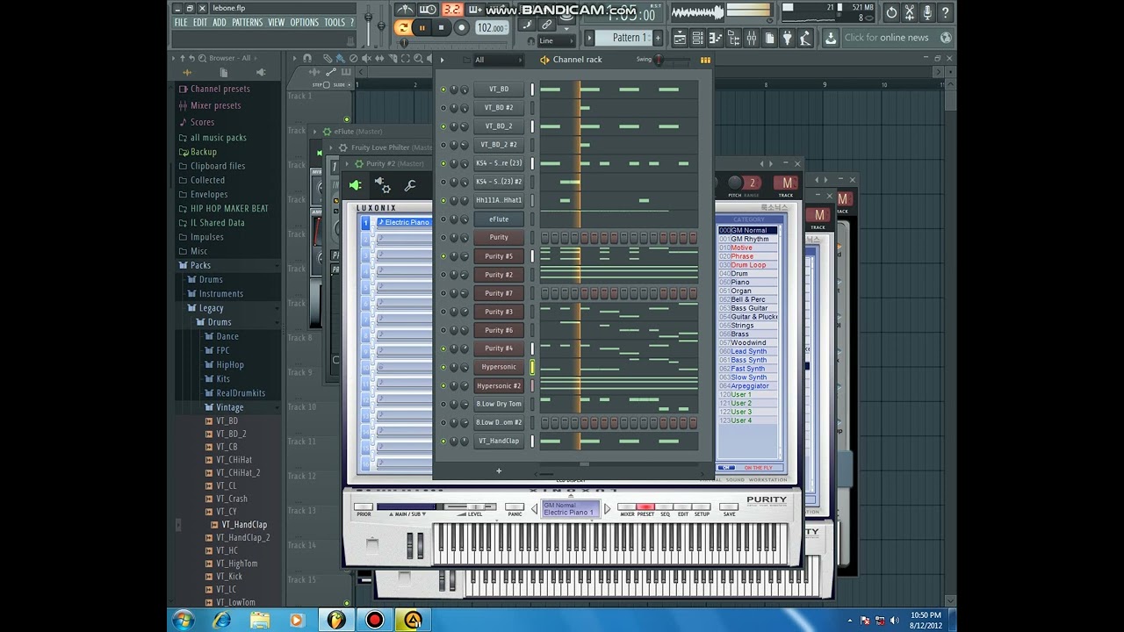Adjust the Swing slider in Channel rack
Viewport: 1124px width, 632px height.
click(659, 60)
